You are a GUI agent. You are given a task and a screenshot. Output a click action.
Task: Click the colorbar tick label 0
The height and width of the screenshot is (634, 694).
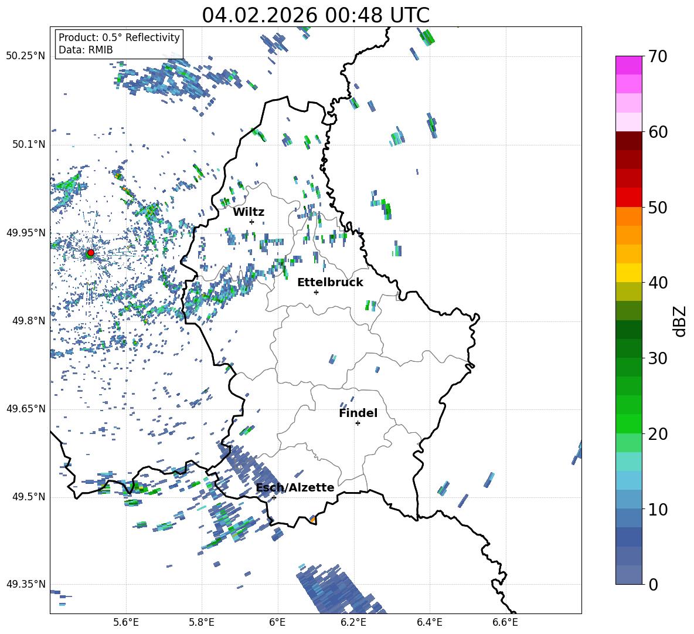click(x=654, y=584)
